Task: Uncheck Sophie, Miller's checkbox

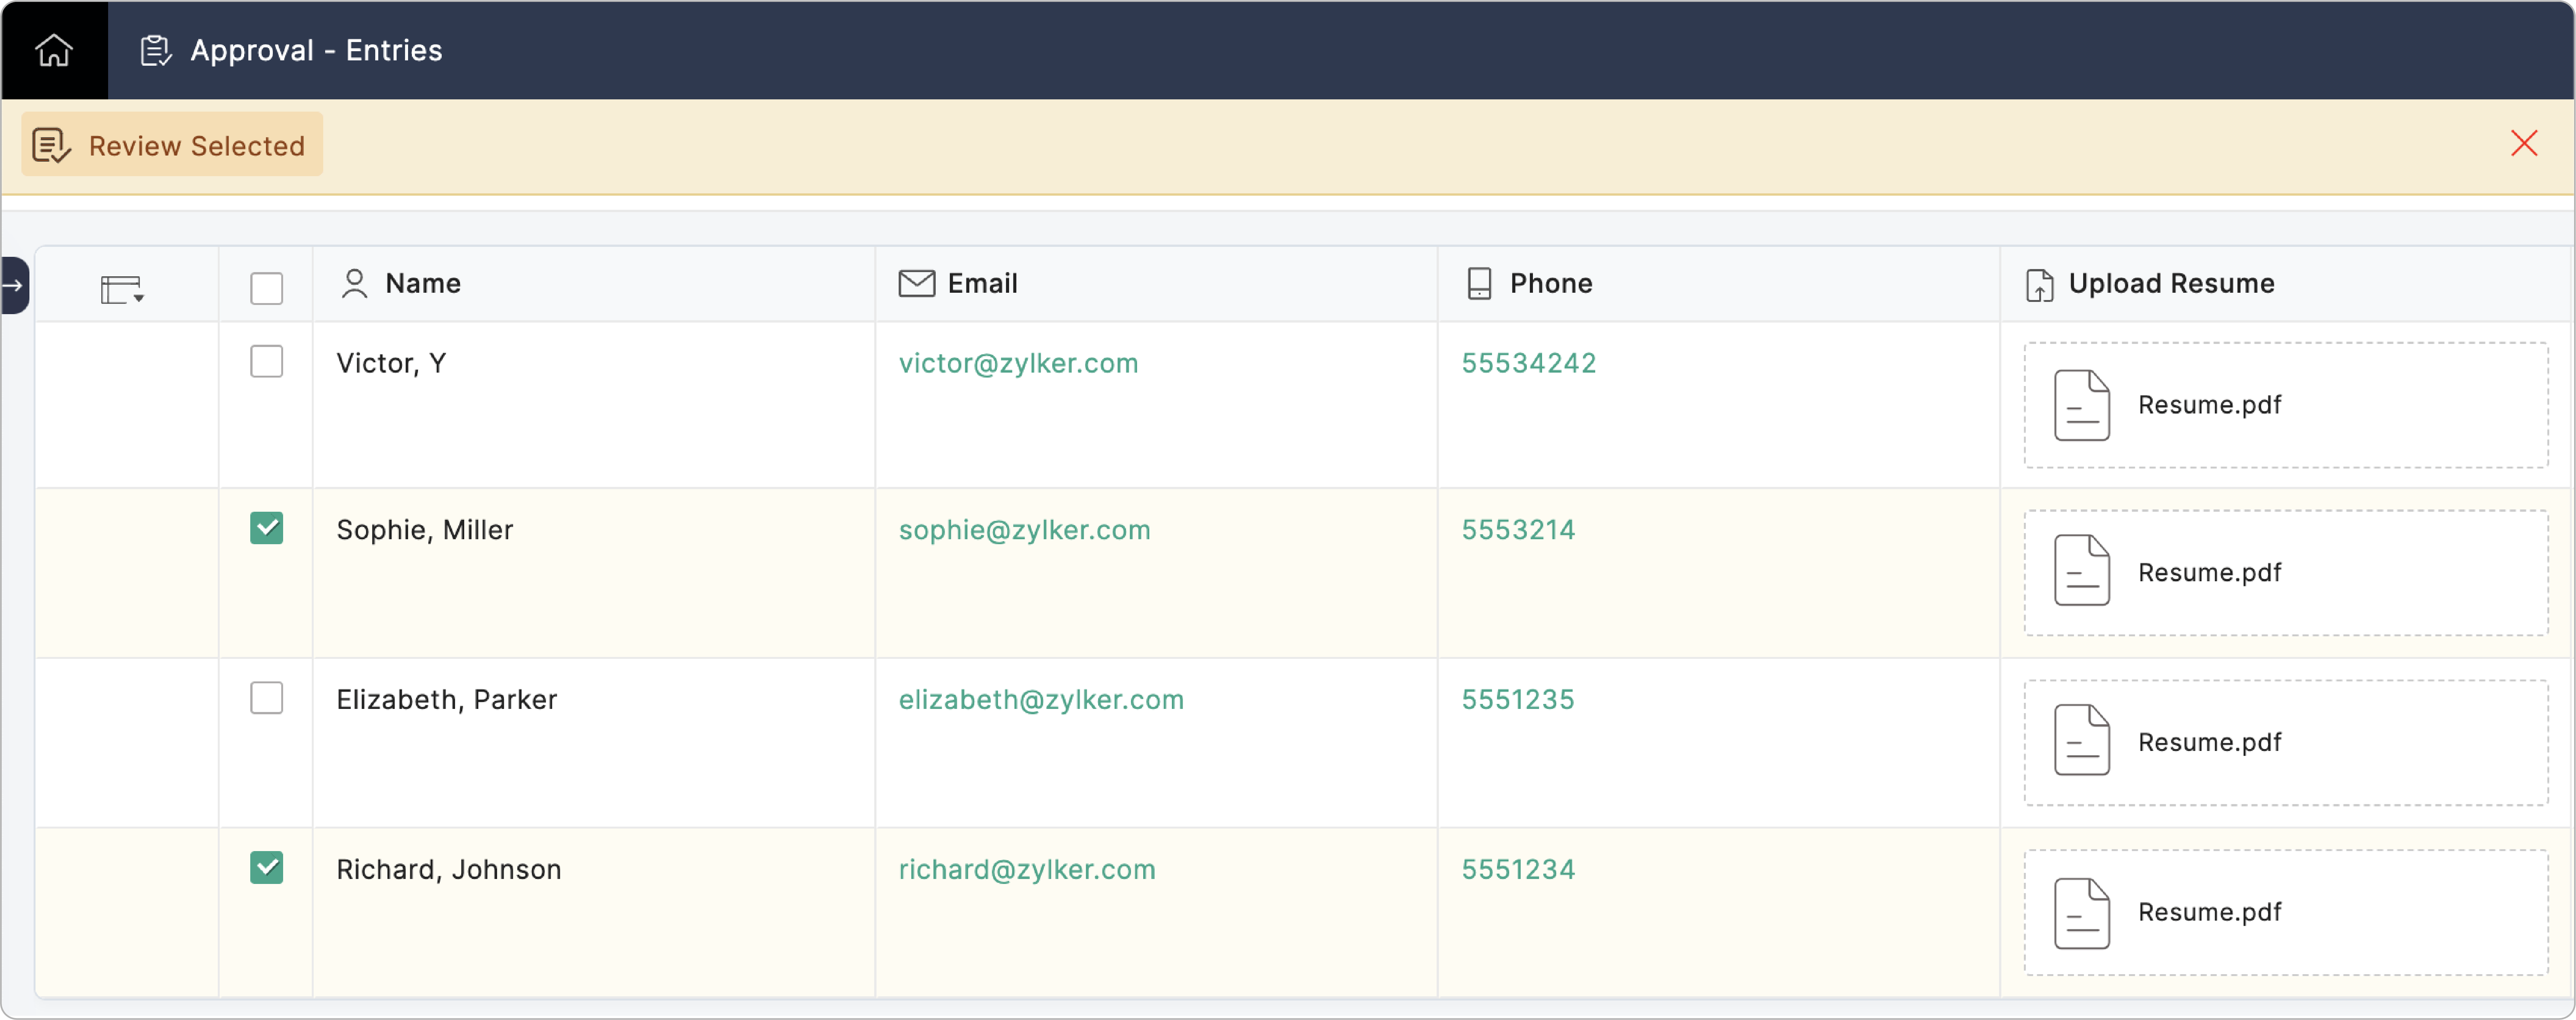Action: pyautogui.click(x=266, y=528)
